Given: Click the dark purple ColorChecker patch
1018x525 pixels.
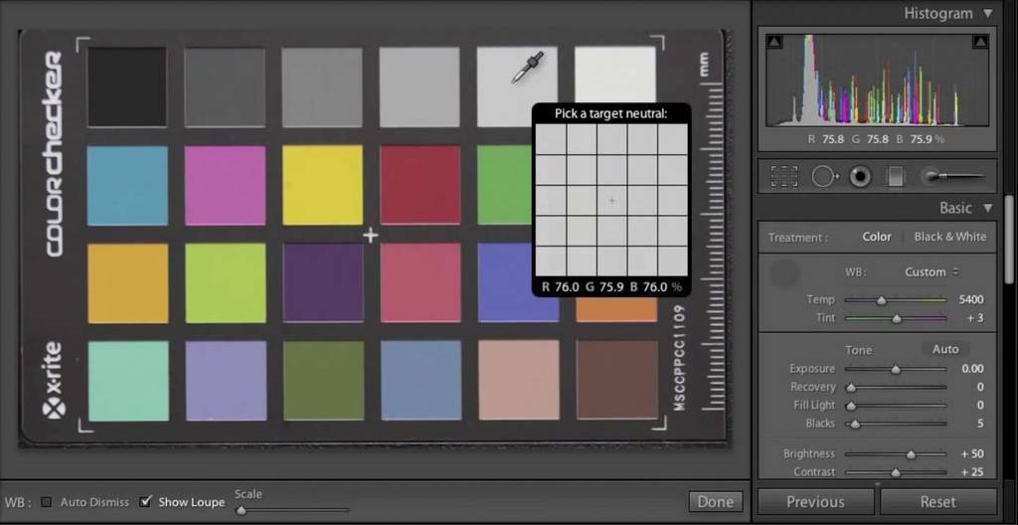Looking at the screenshot, I should pos(323,283).
